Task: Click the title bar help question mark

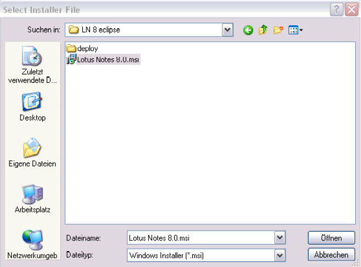Action: point(337,9)
